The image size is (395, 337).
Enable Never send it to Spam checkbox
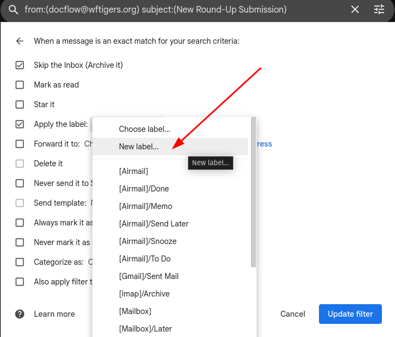pyautogui.click(x=20, y=183)
